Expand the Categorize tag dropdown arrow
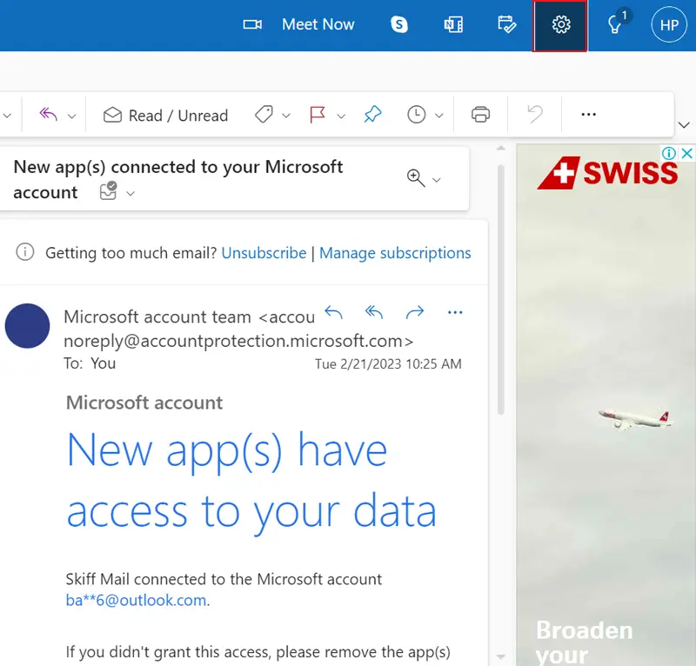Viewport: 696px width, 666px height. pos(286,116)
